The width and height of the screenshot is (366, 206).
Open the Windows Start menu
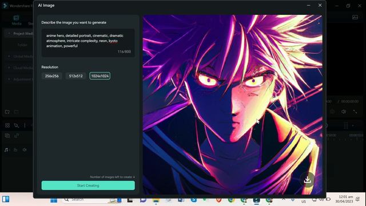click(x=54, y=200)
